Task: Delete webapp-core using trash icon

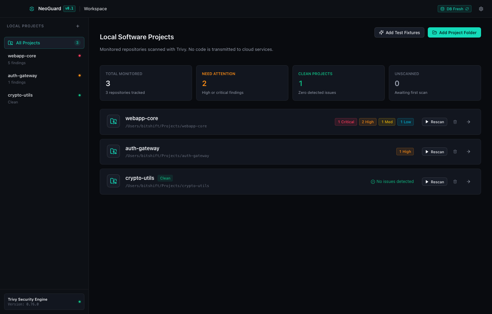Action: pyautogui.click(x=455, y=122)
